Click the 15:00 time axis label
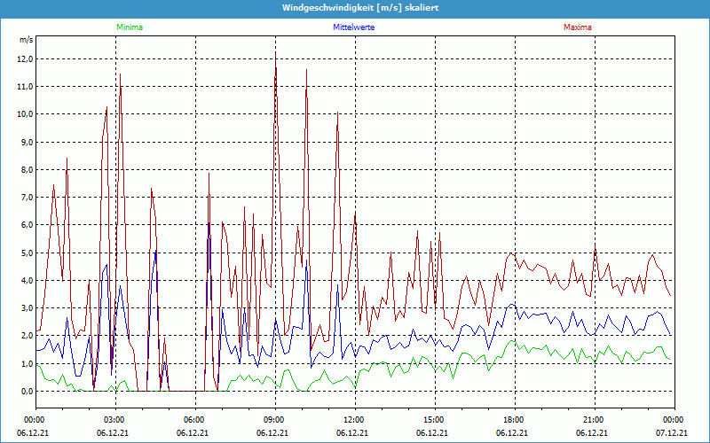The width and height of the screenshot is (710, 443). click(433, 420)
